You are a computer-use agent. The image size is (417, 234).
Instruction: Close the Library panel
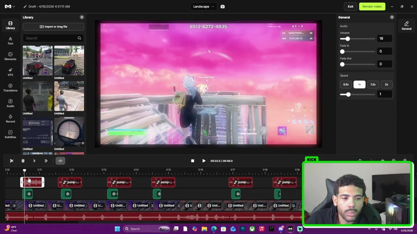click(x=82, y=17)
